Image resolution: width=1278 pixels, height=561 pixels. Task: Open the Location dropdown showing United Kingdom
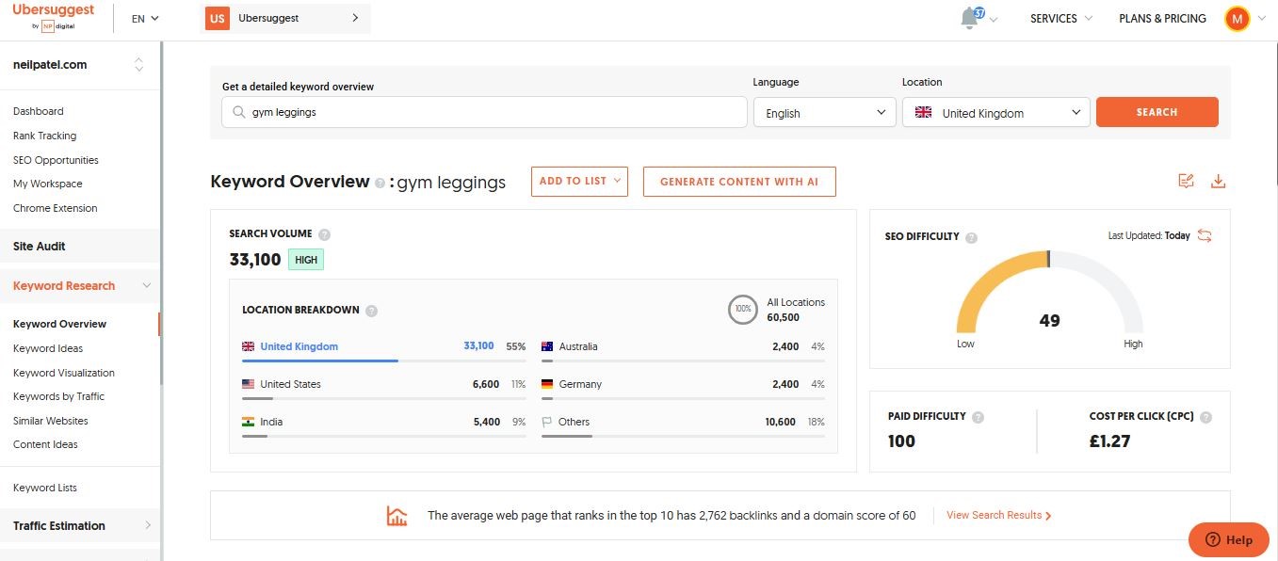[995, 113]
